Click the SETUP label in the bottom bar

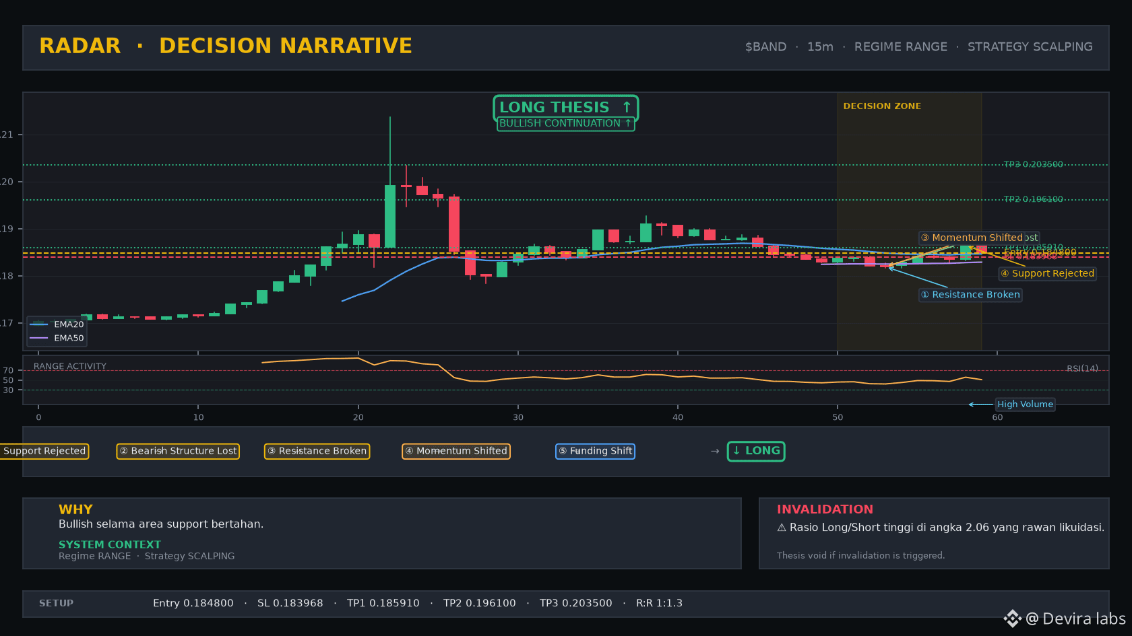(x=56, y=604)
